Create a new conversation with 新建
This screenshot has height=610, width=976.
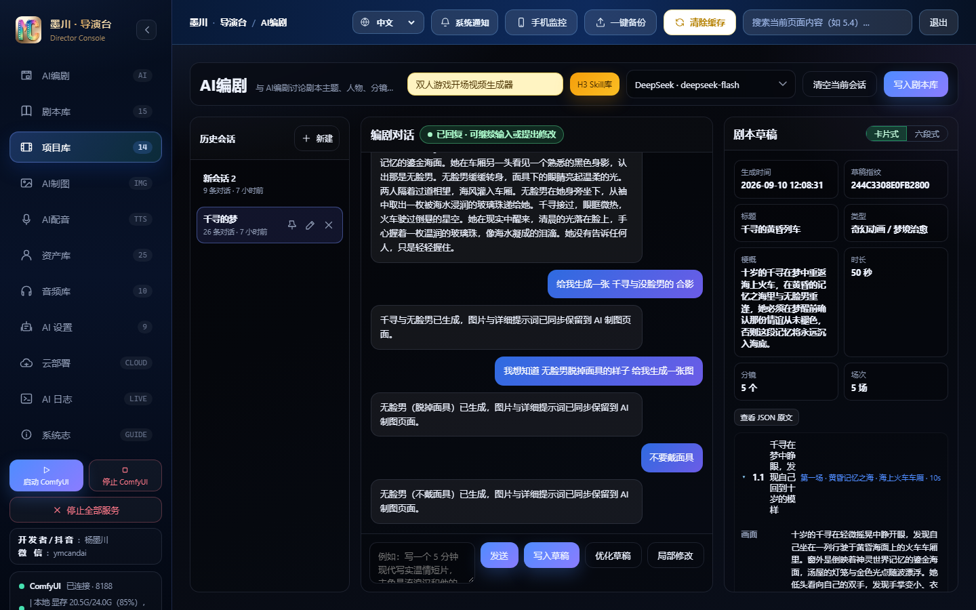tap(317, 138)
